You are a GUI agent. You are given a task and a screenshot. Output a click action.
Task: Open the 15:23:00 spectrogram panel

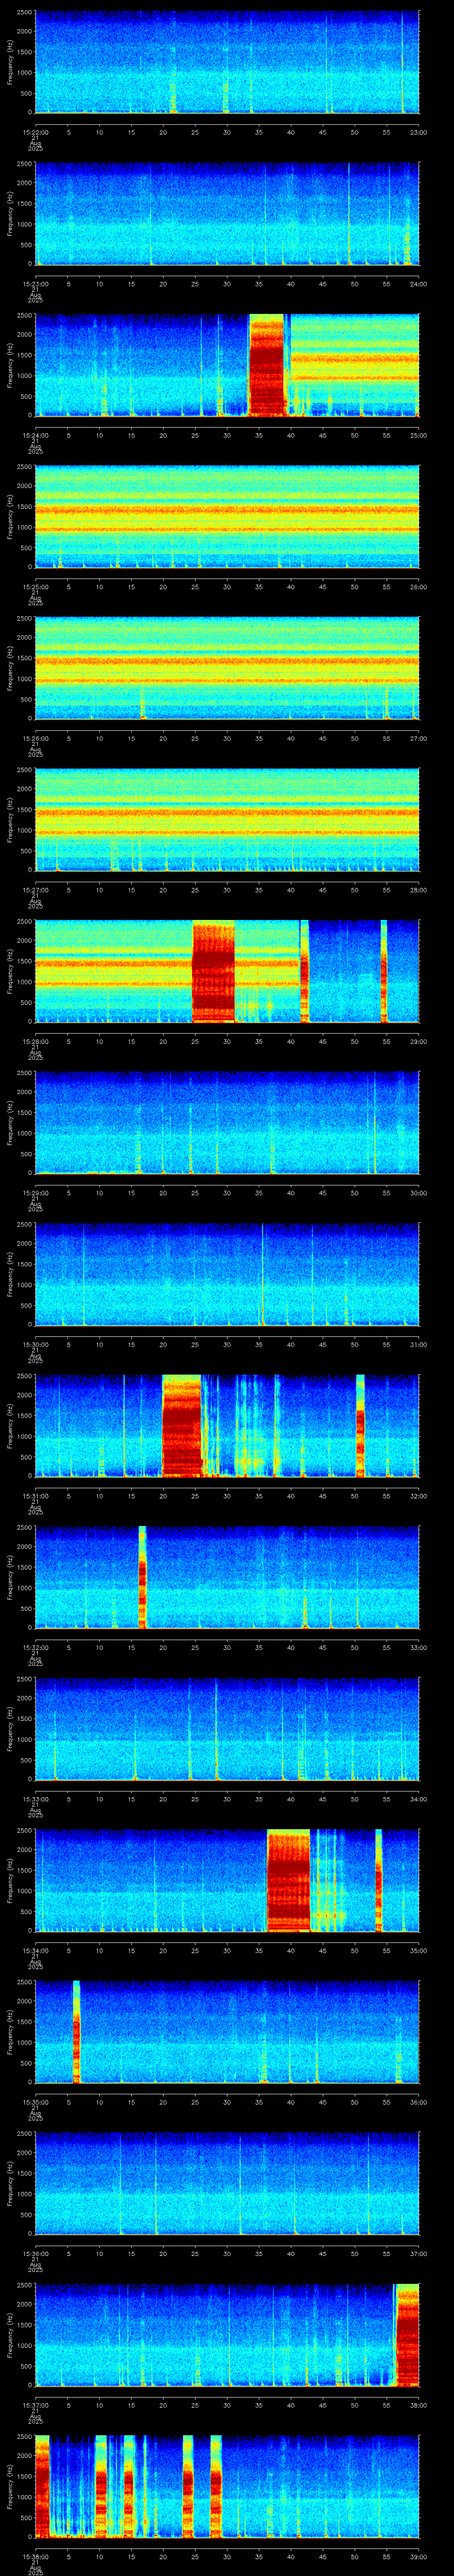[x=227, y=213]
